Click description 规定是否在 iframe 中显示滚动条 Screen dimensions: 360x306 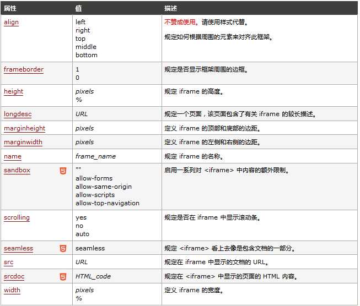pos(212,217)
